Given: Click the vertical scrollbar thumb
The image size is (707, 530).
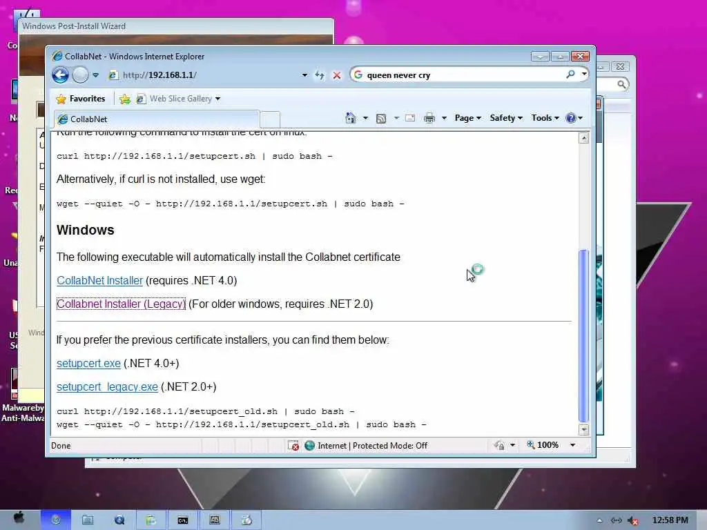Looking at the screenshot, I should [583, 336].
